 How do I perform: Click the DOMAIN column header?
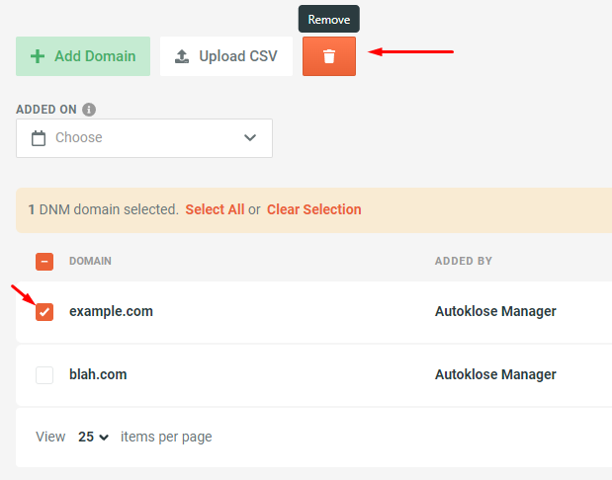(x=90, y=261)
